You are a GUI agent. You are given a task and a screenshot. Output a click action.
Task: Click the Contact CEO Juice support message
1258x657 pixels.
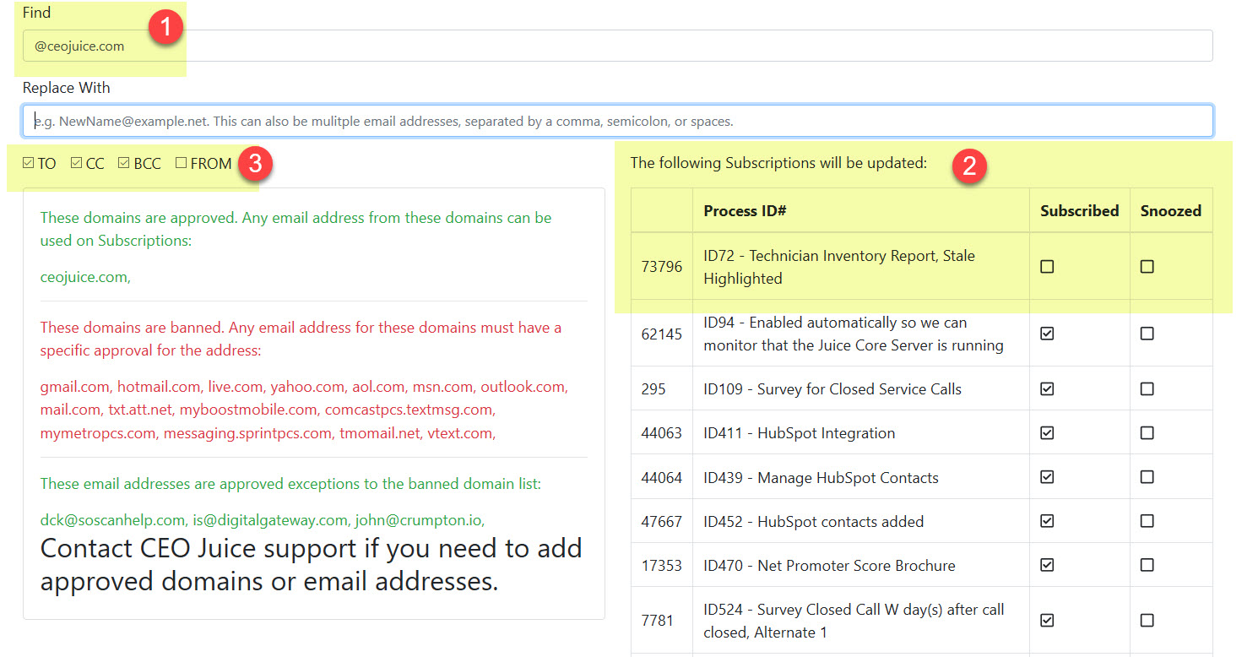tap(312, 565)
